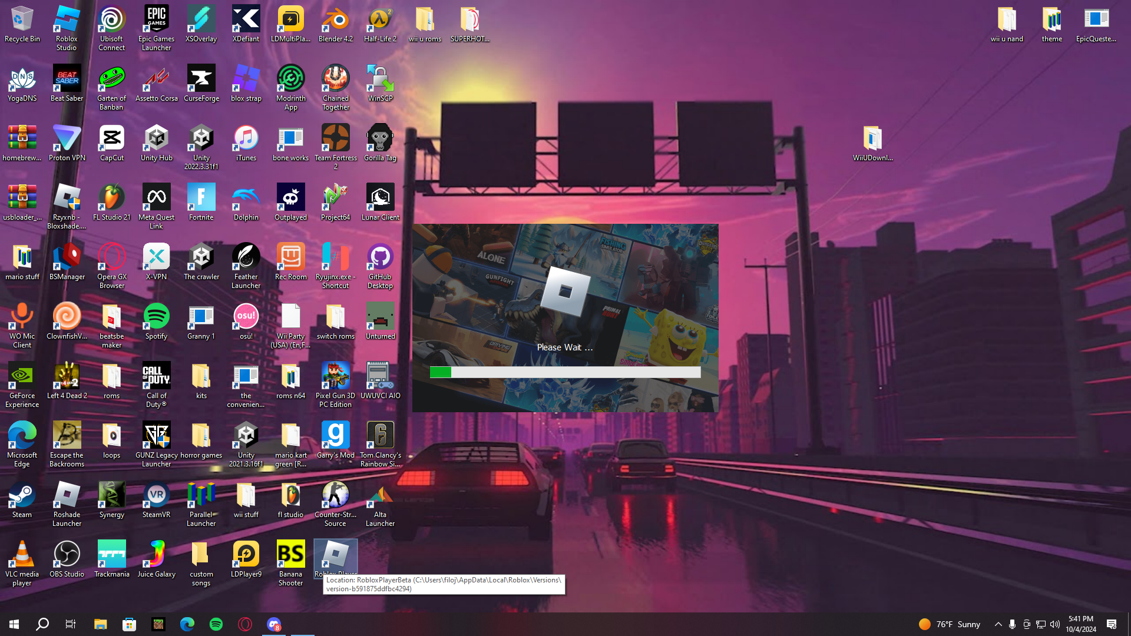The height and width of the screenshot is (636, 1131).
Task: Click the Pixel Gun 3D PC Edition icon
Action: (336, 386)
